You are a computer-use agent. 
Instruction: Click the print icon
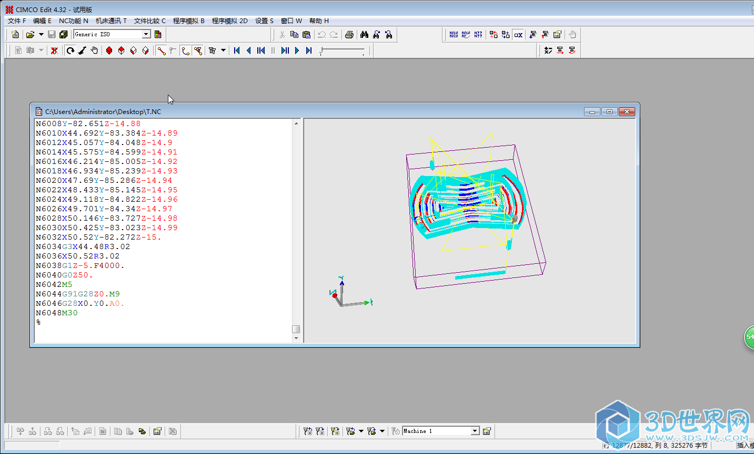coord(349,35)
